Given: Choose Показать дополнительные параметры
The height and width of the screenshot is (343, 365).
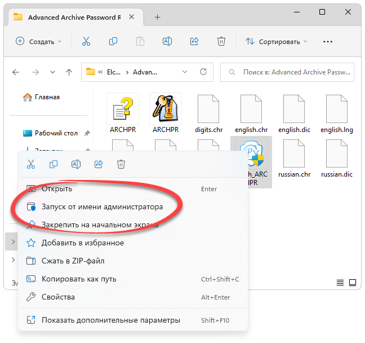Looking at the screenshot, I should (x=133, y=320).
